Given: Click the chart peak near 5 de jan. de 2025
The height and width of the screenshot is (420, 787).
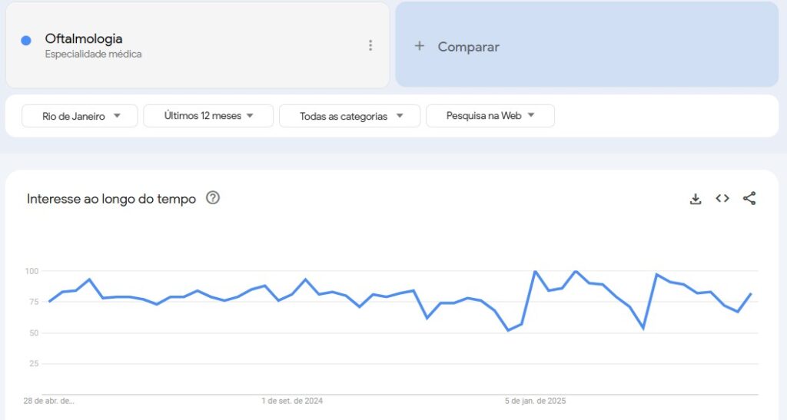Looking at the screenshot, I should coord(536,271).
